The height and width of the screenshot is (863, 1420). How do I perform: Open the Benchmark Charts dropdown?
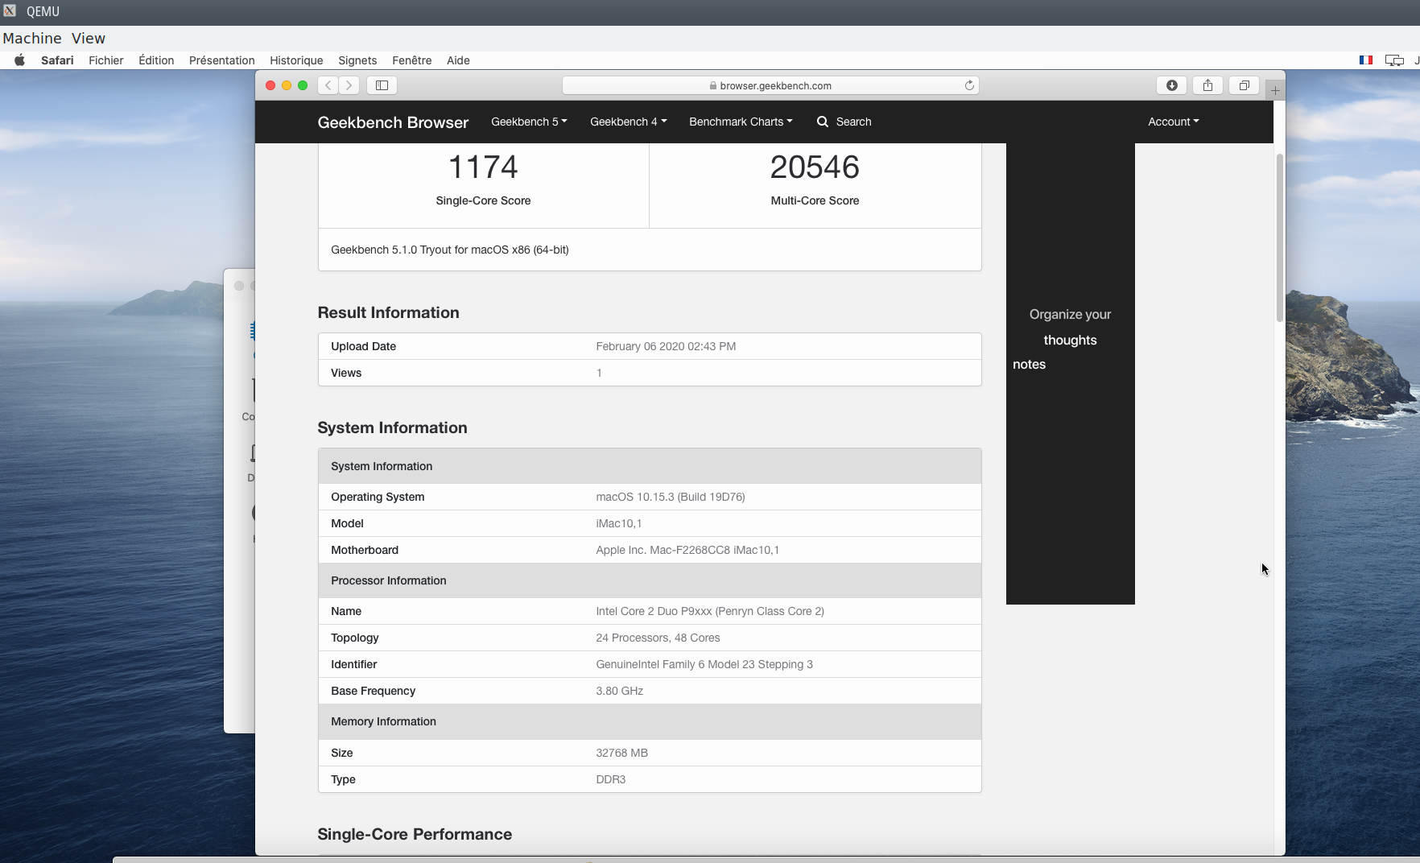click(x=741, y=122)
